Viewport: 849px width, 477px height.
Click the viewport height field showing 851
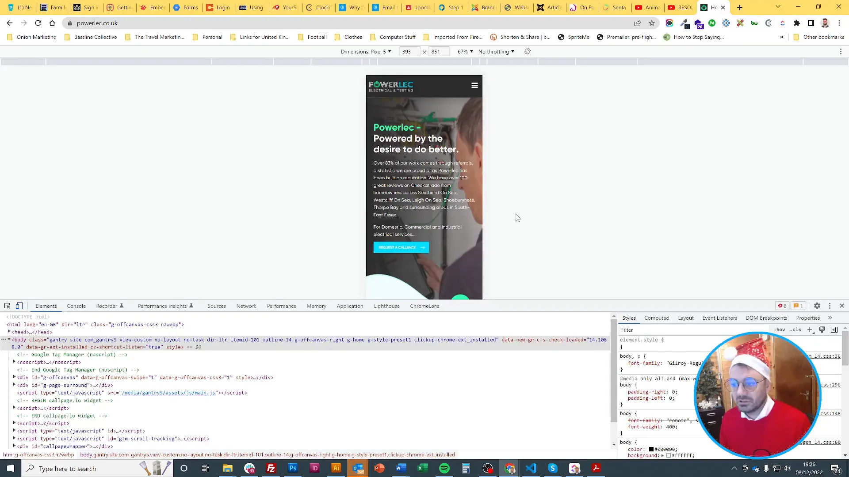coord(439,51)
